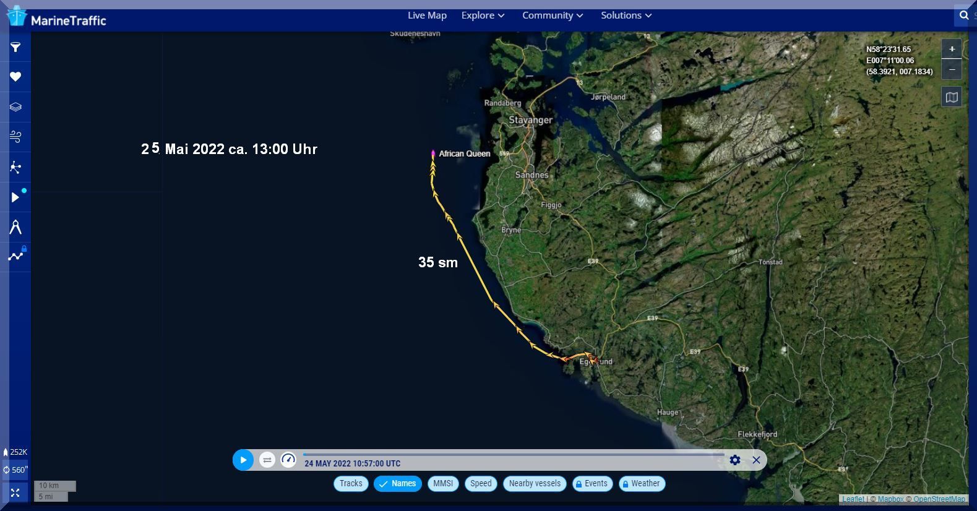Image resolution: width=977 pixels, height=511 pixels.
Task: Select the distance measuring compass tool
Action: point(15,227)
